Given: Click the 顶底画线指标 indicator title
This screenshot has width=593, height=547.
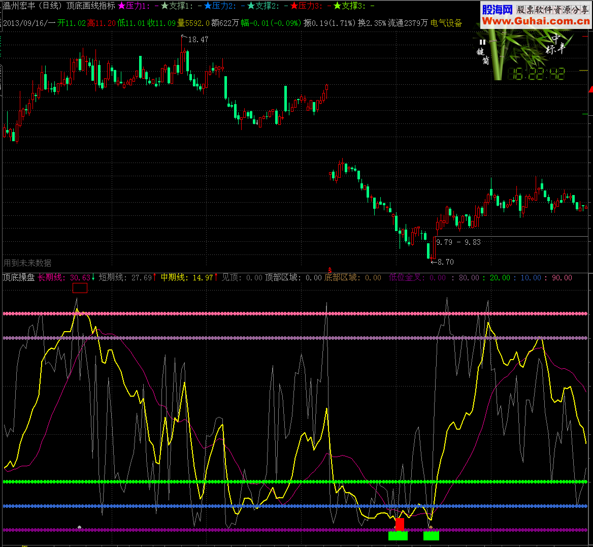Looking at the screenshot, I should [91, 6].
